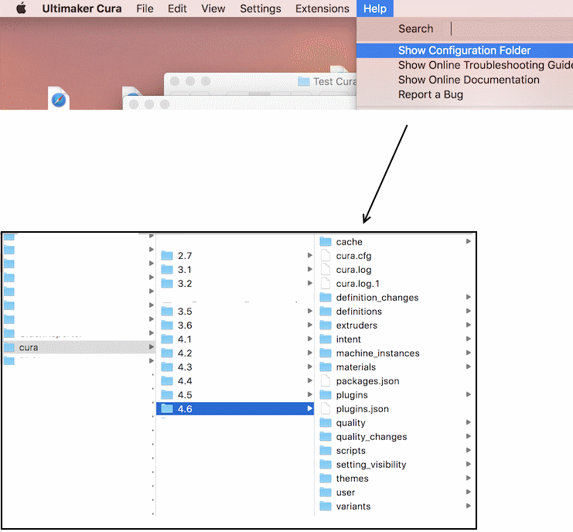573x532 pixels.
Task: Expand the 2.7 folder arrow
Action: coord(310,255)
